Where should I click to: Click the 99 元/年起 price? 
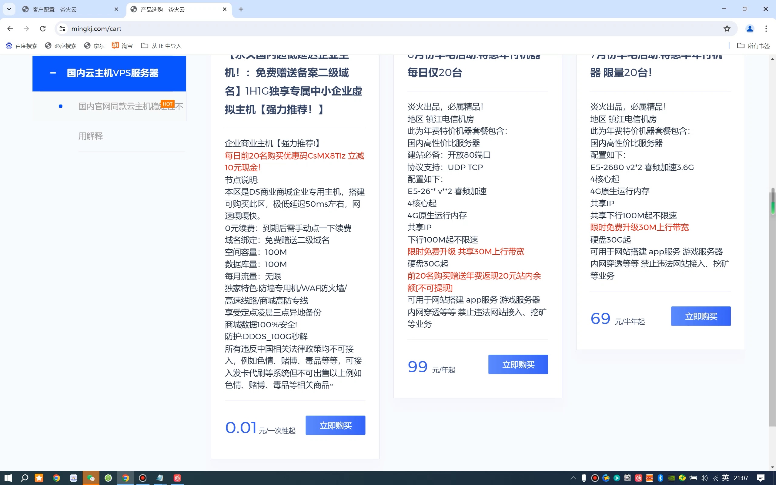(x=431, y=367)
